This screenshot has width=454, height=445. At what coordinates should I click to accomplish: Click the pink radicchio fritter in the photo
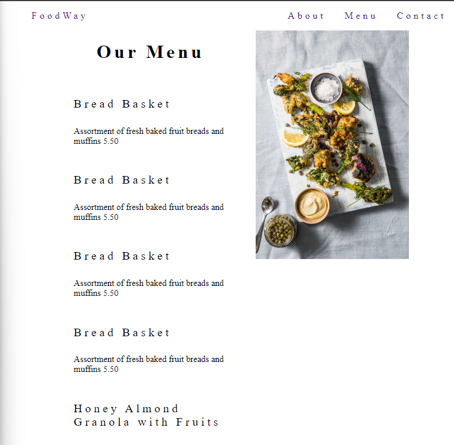pos(363,167)
